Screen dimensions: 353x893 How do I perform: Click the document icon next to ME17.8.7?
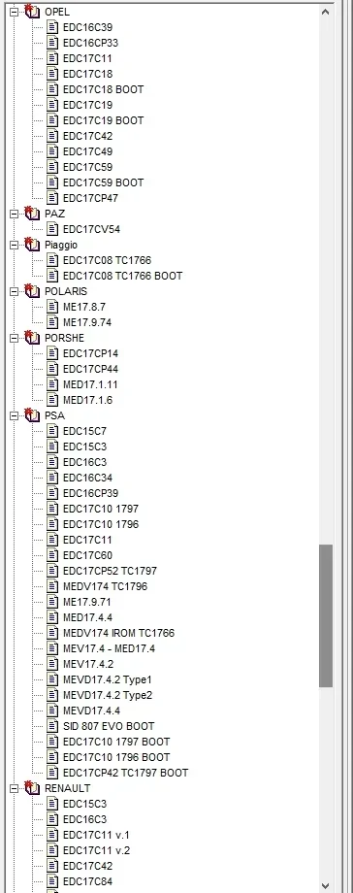[x=52, y=307]
